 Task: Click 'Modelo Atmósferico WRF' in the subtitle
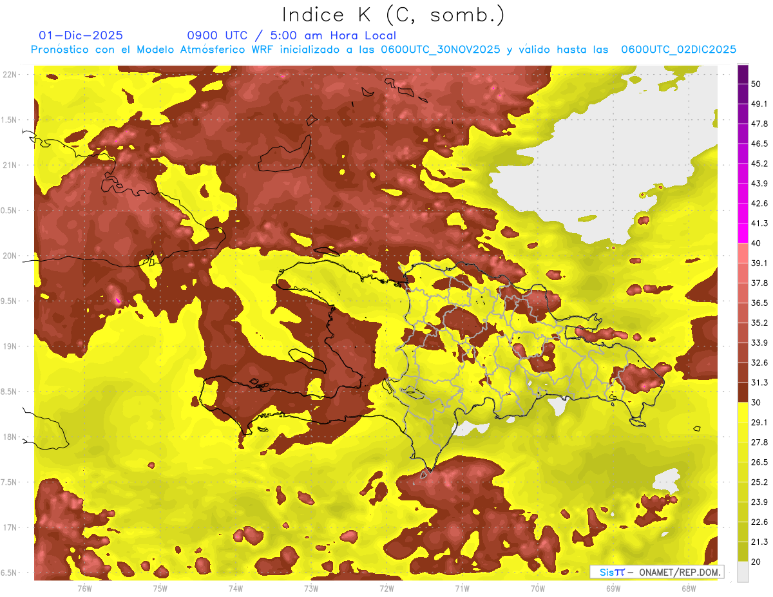[x=196, y=50]
